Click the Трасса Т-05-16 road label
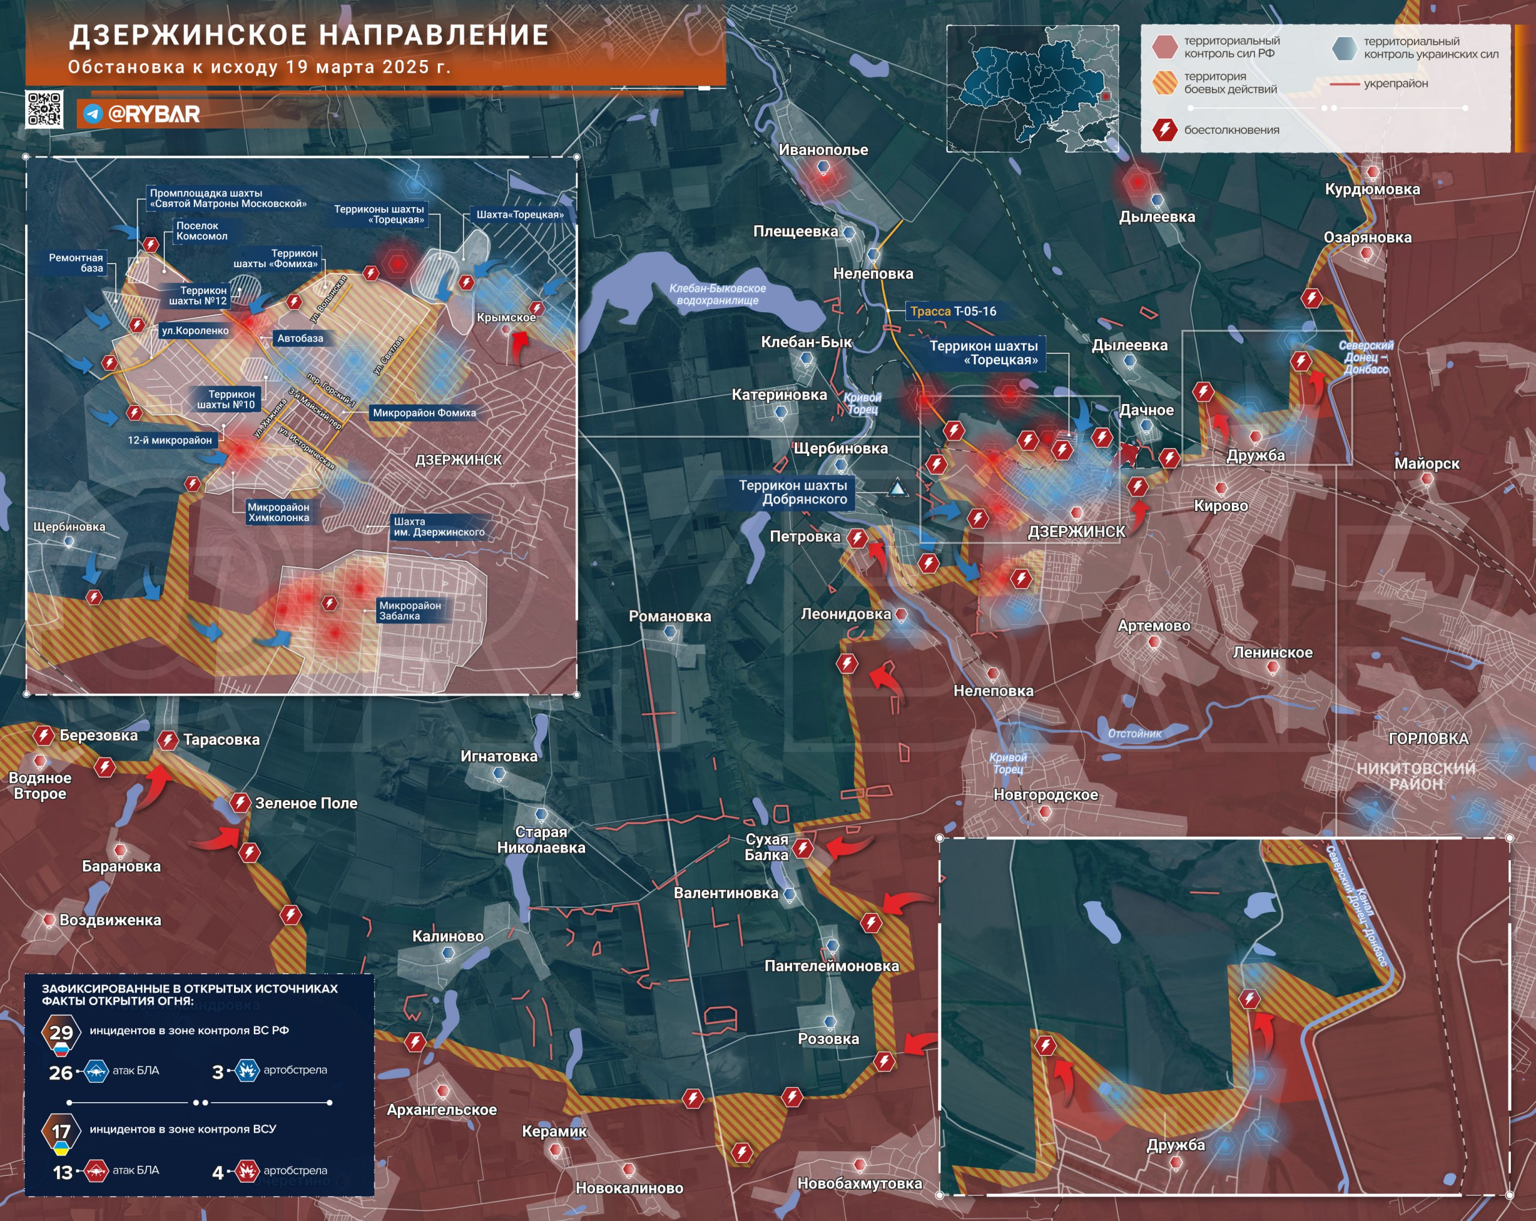The height and width of the screenshot is (1221, 1536). 953,312
